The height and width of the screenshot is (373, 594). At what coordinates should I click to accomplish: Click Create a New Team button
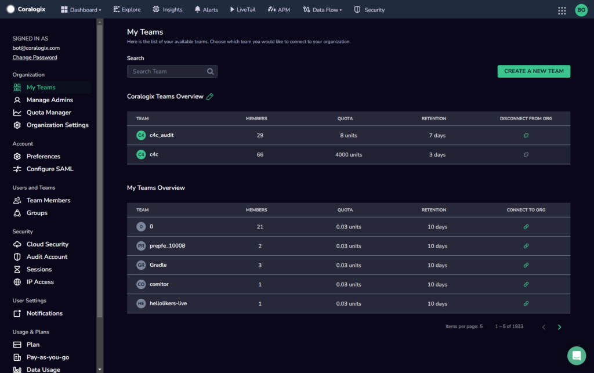coord(534,71)
